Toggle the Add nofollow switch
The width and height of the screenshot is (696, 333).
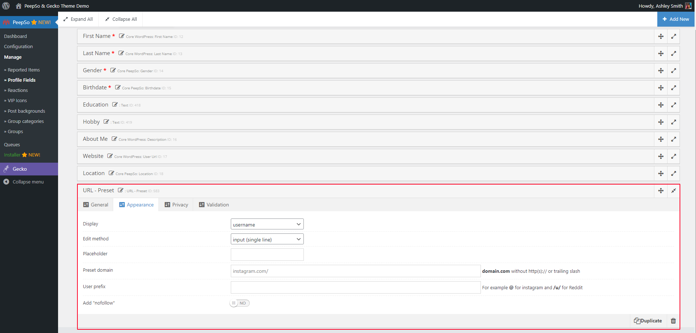[x=240, y=303]
